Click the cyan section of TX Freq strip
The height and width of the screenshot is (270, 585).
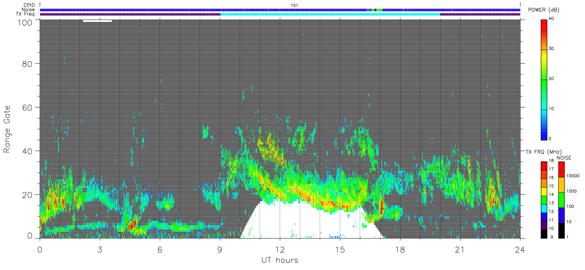click(330, 14)
